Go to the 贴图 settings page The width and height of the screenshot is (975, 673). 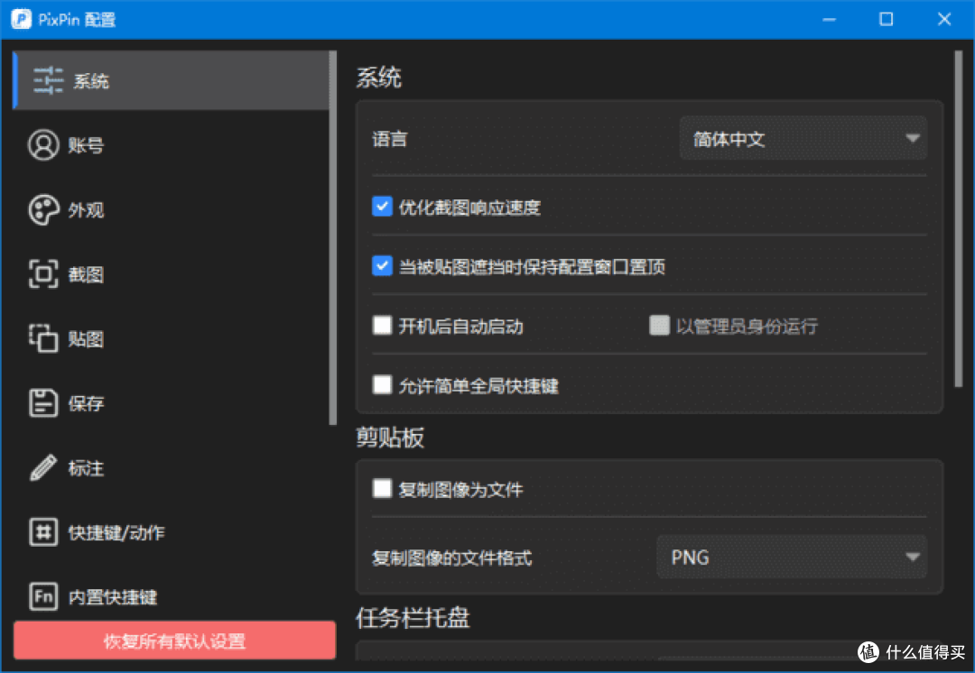86,339
